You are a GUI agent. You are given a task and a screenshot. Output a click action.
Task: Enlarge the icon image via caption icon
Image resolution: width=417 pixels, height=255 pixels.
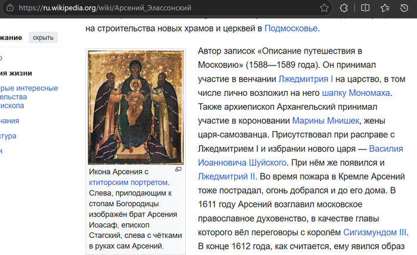178,169
